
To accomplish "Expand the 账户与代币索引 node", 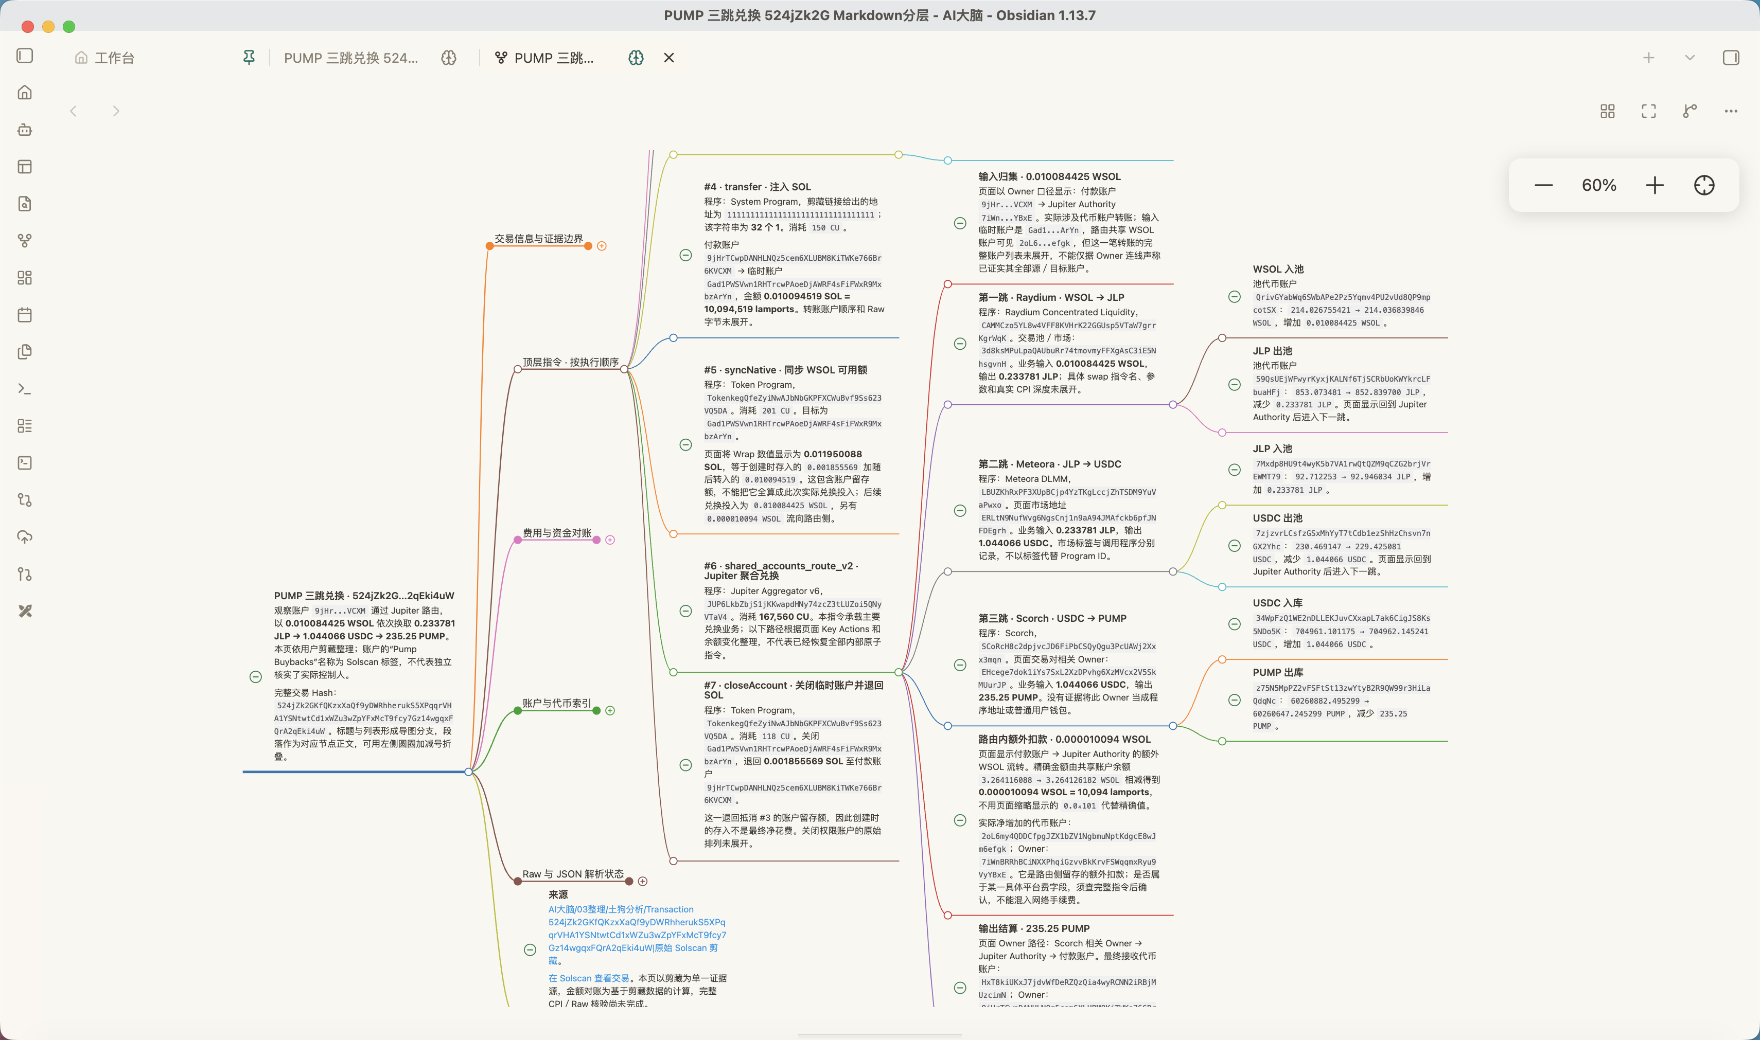I will [610, 711].
